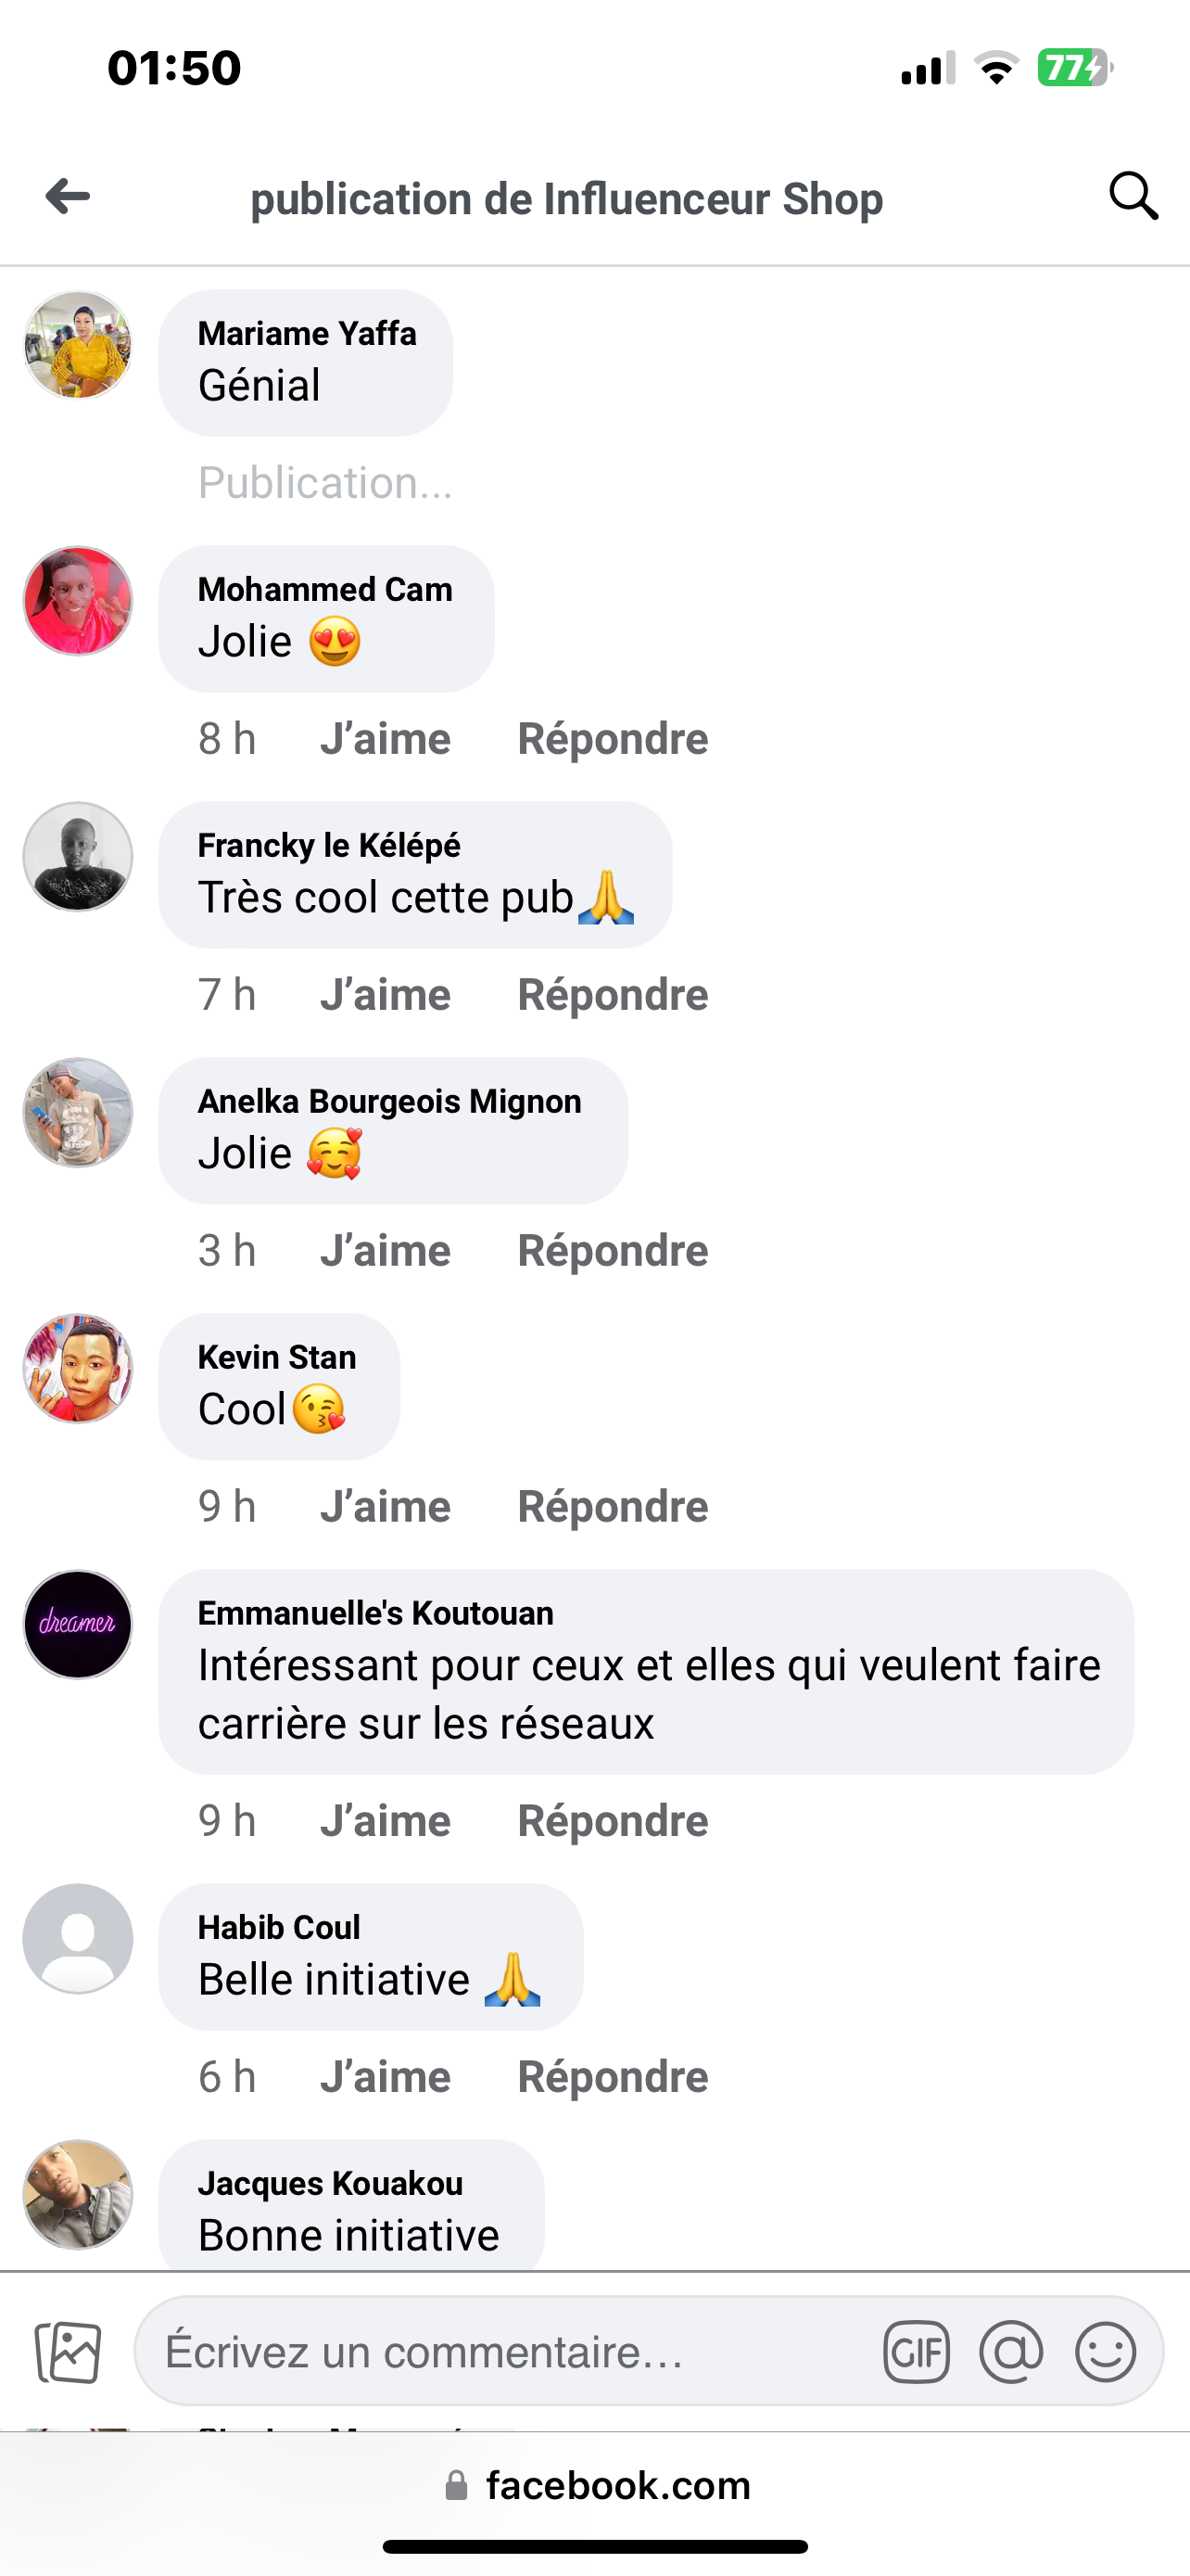
Task: Tap the @ mention icon
Action: [x=1011, y=2351]
